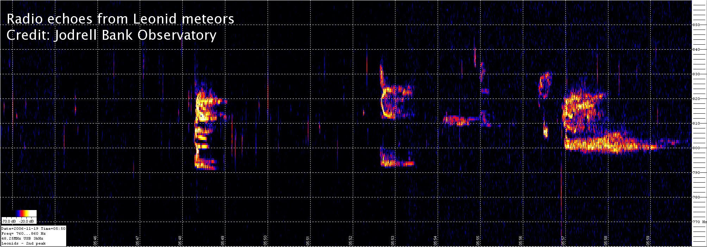707x247 pixels.
Task: Click the 05:57 time axis label
Action: coord(563,240)
